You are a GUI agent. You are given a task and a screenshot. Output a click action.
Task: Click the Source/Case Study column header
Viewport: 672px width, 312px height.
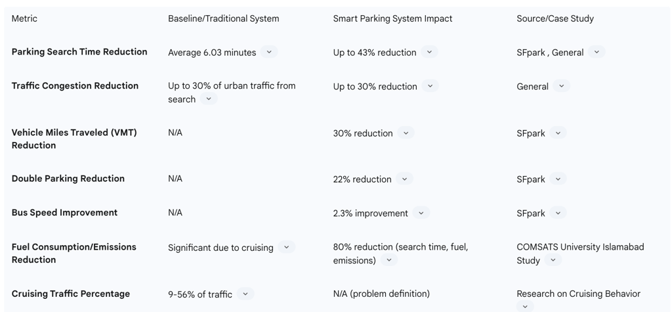(x=555, y=18)
